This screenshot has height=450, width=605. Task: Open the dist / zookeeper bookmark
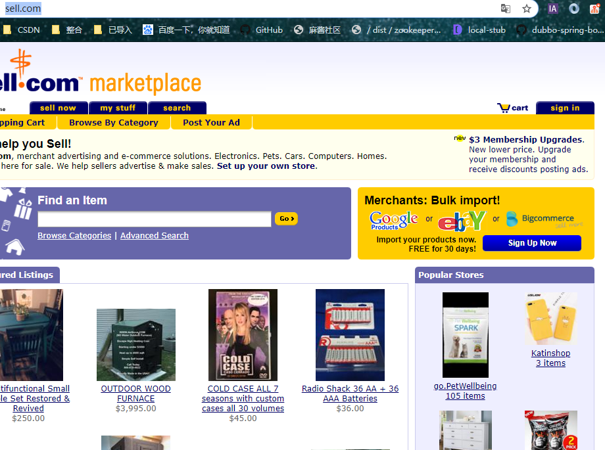[396, 30]
